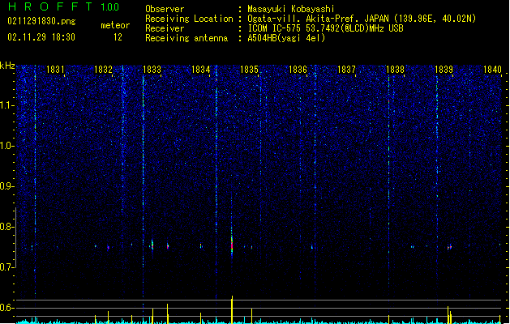Image resolution: width=510 pixels, height=324 pixels.
Task: Click the 0.7 frequency axis label
Action: coord(7,267)
